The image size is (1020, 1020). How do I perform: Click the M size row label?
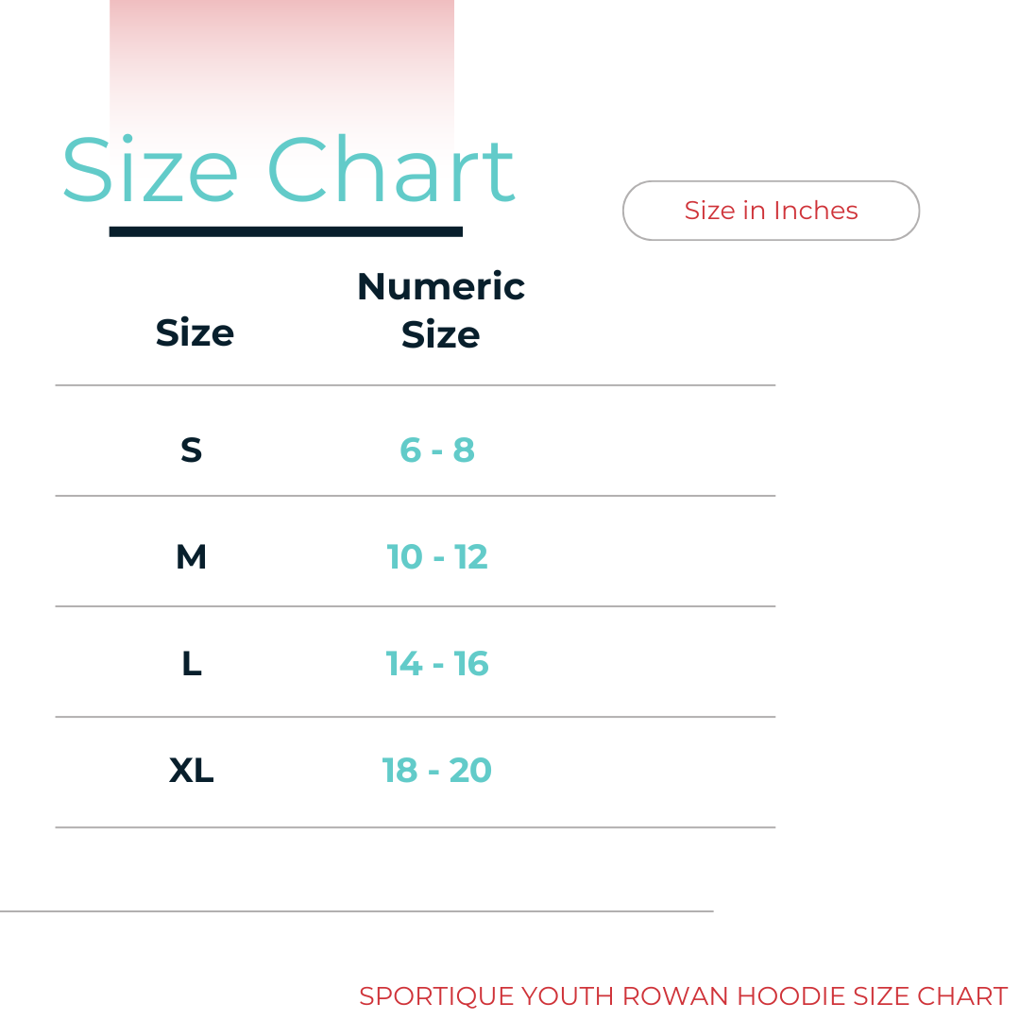point(191,557)
